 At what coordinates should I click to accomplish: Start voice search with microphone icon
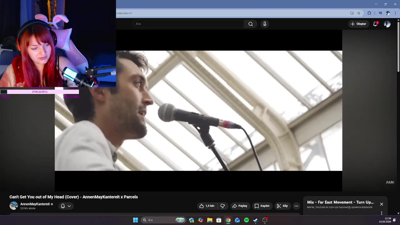point(265,24)
